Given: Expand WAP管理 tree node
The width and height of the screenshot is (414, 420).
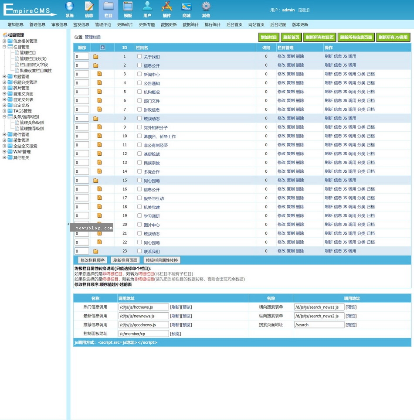Looking at the screenshot, I should pos(4,152).
